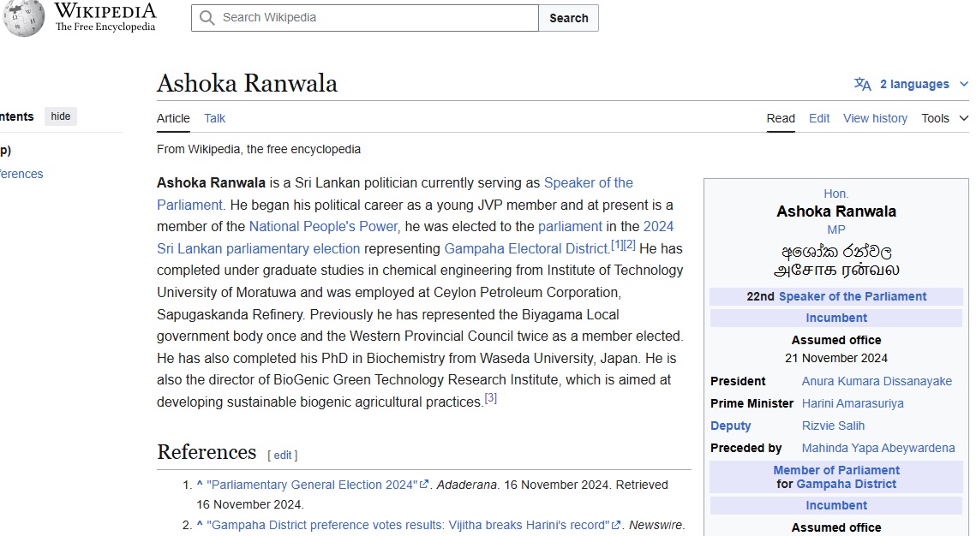Select the Edit tab
The height and width of the screenshot is (536, 976).
(x=819, y=118)
